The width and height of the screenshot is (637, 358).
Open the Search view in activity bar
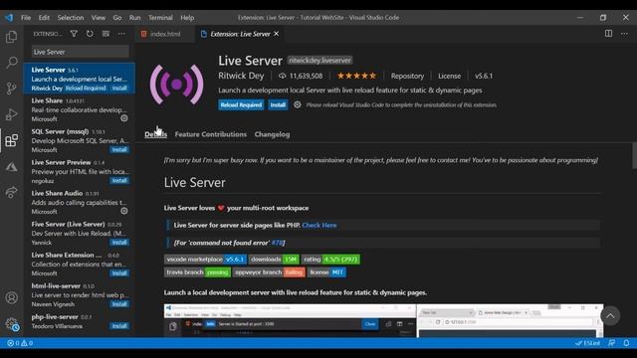click(x=11, y=63)
